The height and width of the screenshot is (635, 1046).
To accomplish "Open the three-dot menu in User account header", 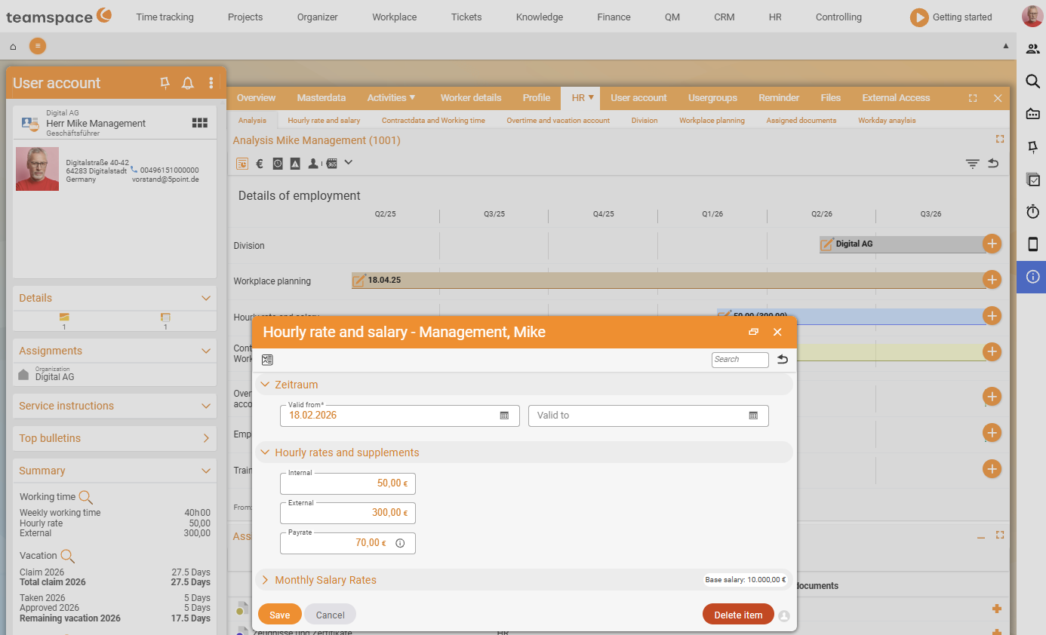I will [x=211, y=83].
